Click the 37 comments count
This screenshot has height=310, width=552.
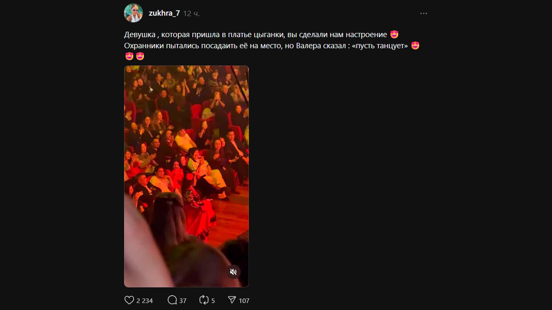pos(183,301)
